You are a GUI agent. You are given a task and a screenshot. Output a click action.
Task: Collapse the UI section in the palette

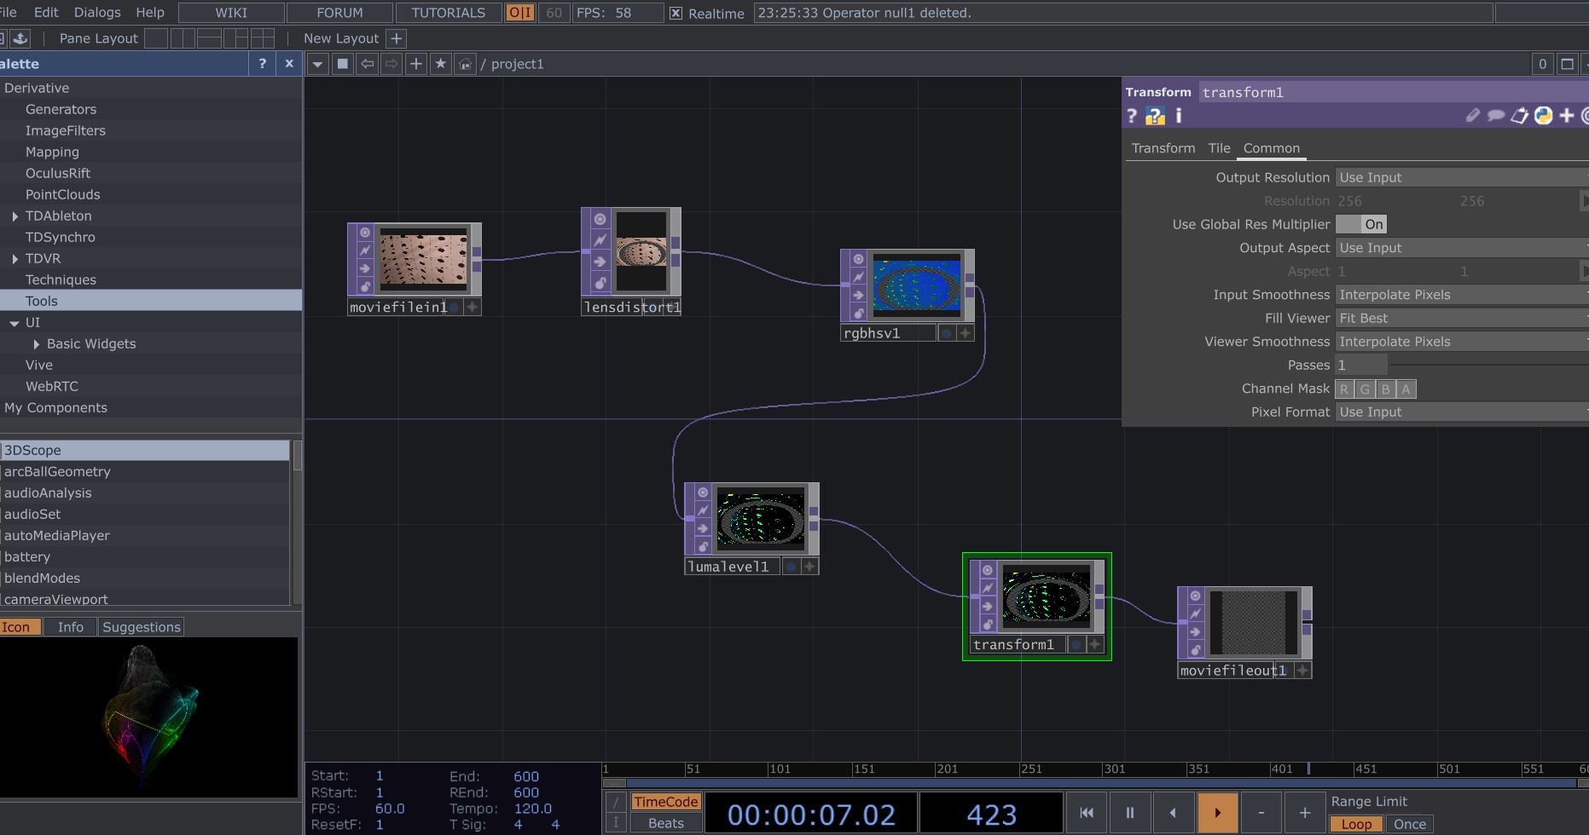point(14,322)
